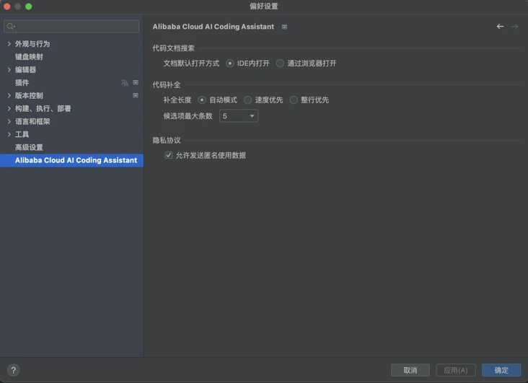Viewport: 528px width, 383px height.
Task: Toggle 允许发送匿名使用数据 checkbox
Action: point(168,155)
